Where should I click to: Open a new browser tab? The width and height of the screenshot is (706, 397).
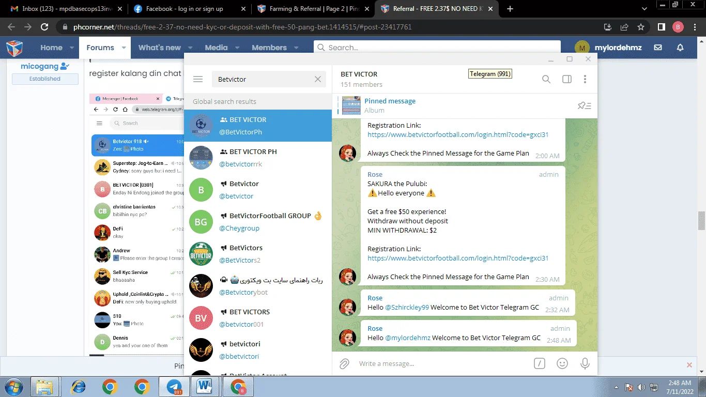click(510, 9)
